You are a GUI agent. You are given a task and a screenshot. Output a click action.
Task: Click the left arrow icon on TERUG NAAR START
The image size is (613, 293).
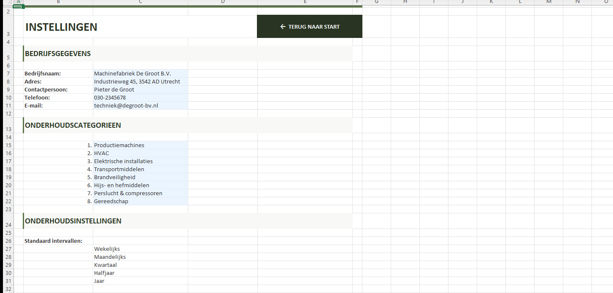coord(282,26)
